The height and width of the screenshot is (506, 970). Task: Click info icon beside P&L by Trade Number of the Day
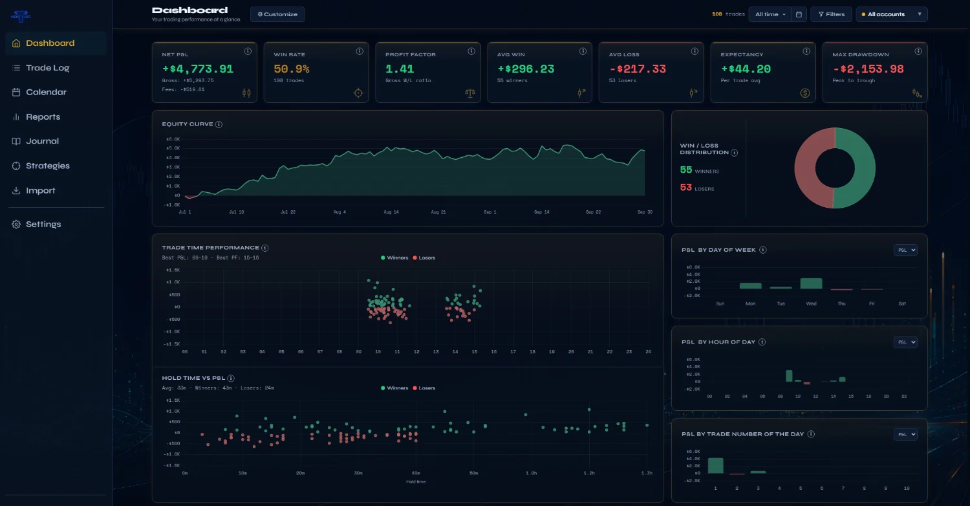(811, 434)
